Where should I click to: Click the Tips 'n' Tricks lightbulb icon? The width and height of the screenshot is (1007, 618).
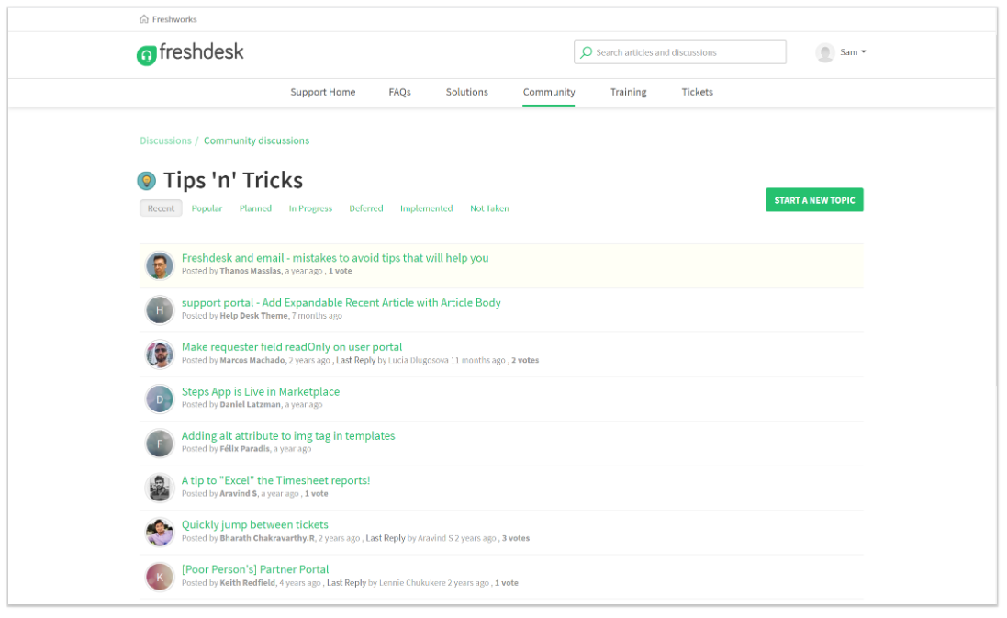(x=147, y=180)
